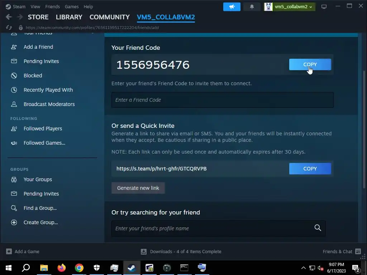Open Windows Security shield on taskbar
The height and width of the screenshot is (275, 367).
click(x=97, y=268)
